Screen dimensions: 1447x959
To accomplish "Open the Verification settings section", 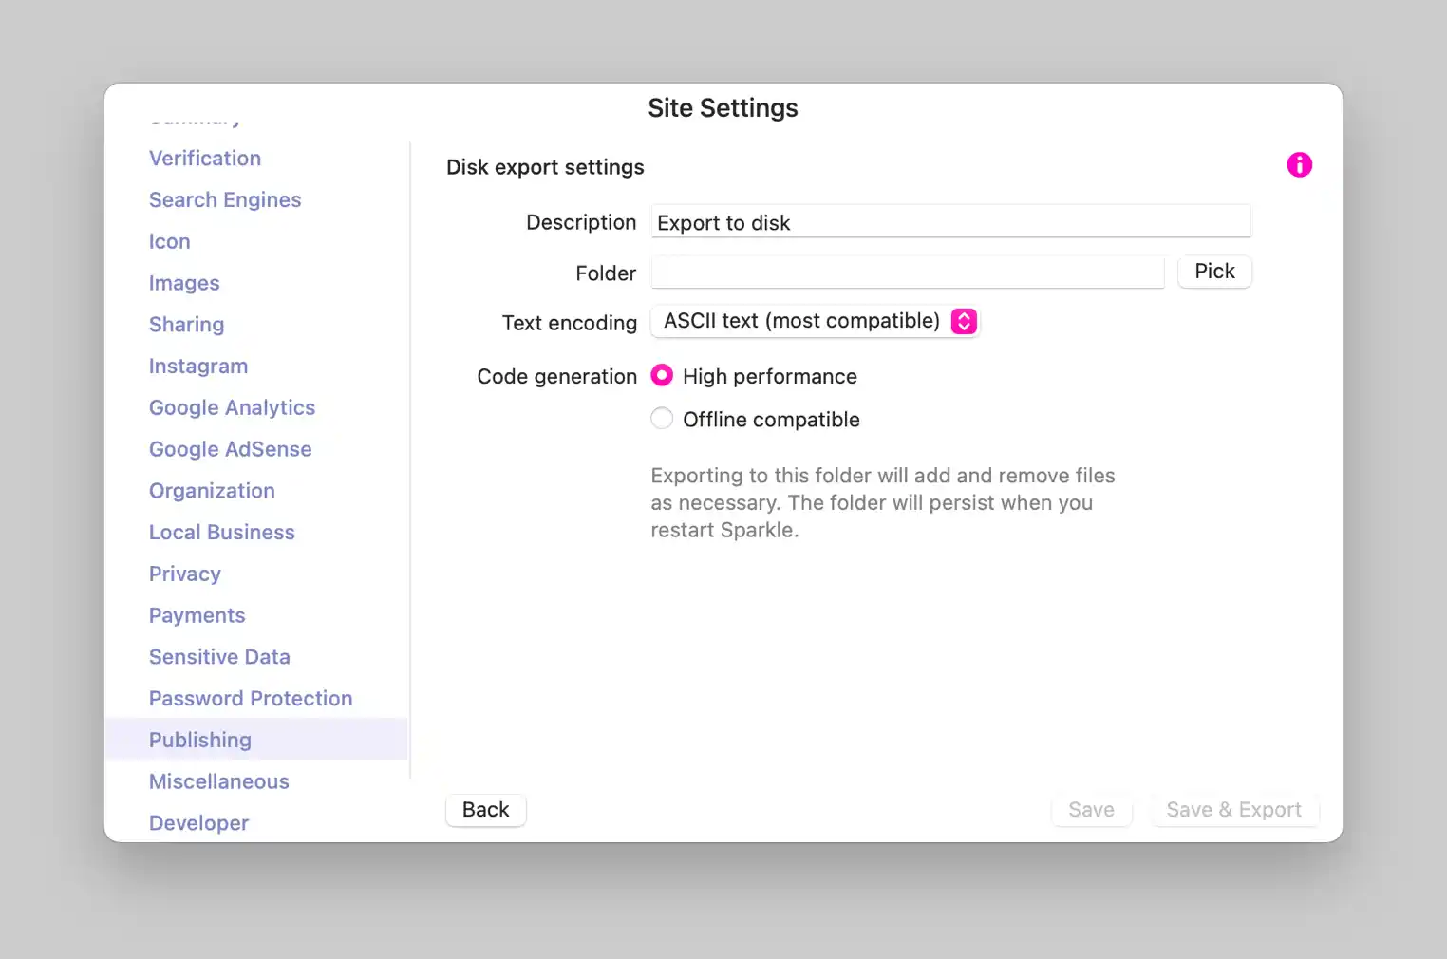I will [205, 159].
